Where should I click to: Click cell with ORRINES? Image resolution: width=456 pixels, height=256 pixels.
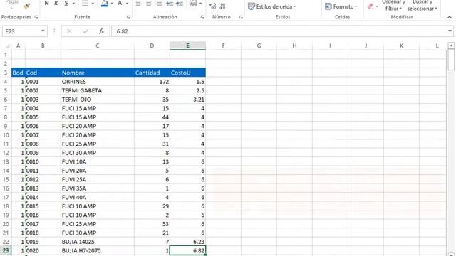pyautogui.click(x=98, y=82)
